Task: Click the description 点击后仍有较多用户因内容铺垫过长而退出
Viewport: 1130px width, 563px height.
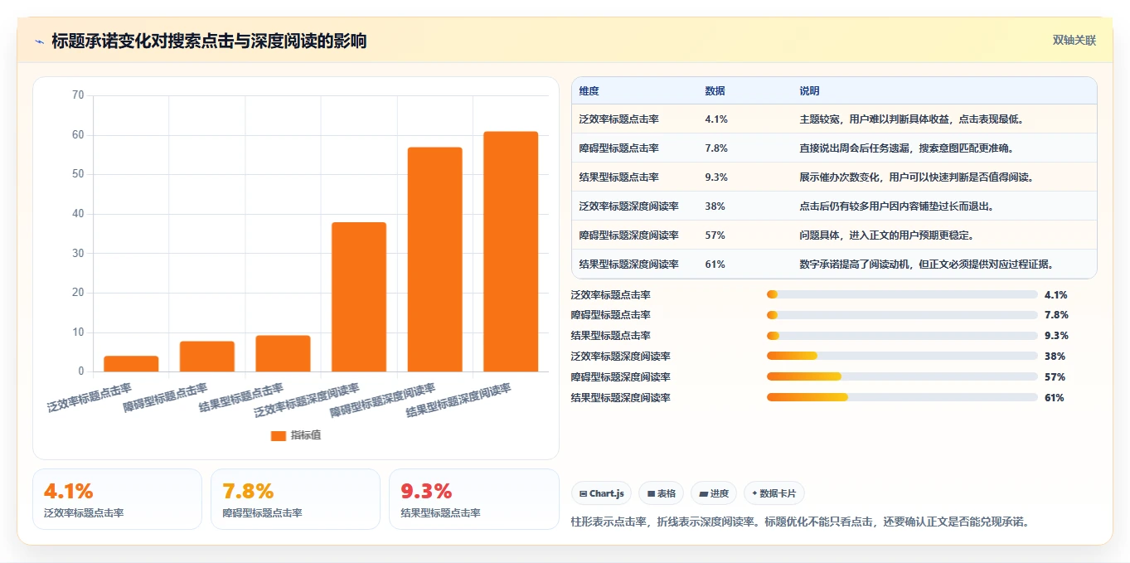Action: [899, 206]
